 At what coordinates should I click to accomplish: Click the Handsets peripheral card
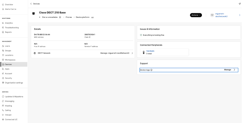[164, 52]
